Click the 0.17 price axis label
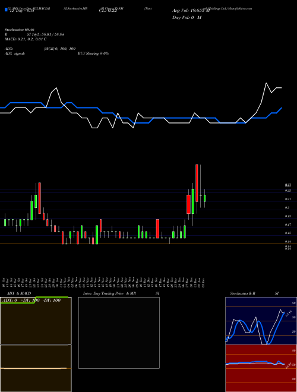297x392 pixels. click(x=287, y=225)
